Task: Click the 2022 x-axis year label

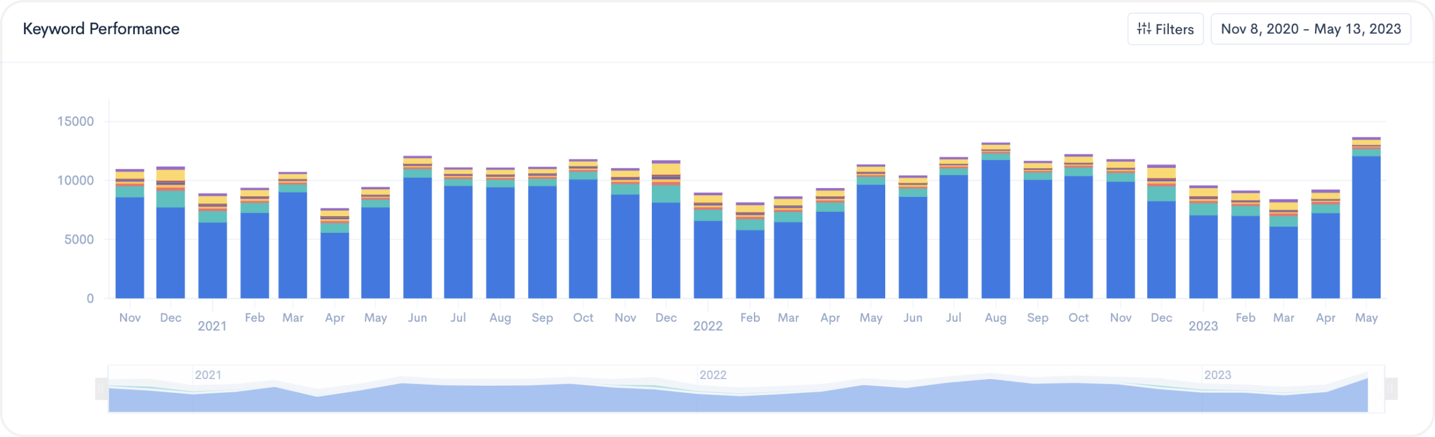Action: coord(708,326)
